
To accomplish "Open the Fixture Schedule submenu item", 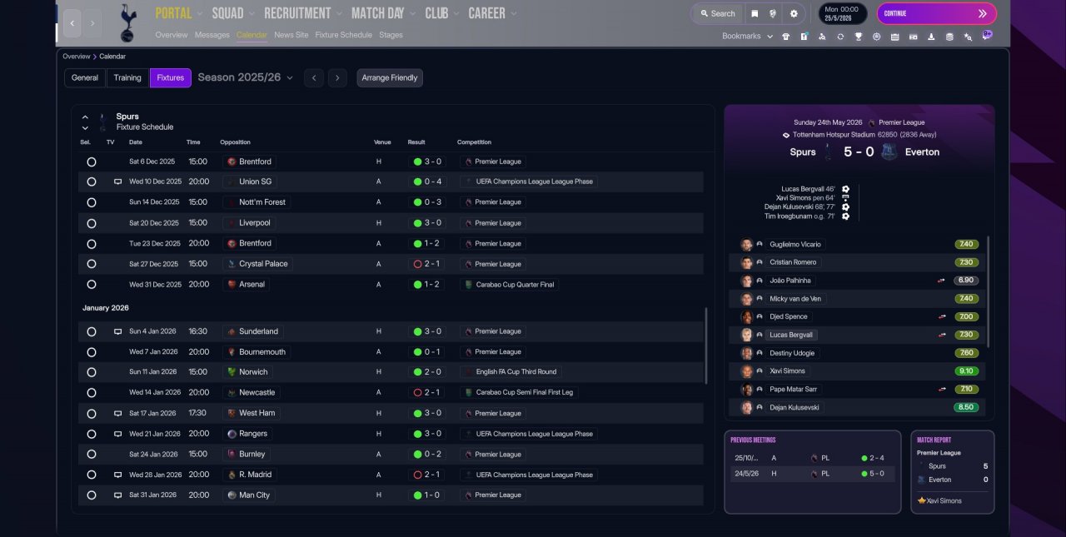I will click(x=344, y=35).
